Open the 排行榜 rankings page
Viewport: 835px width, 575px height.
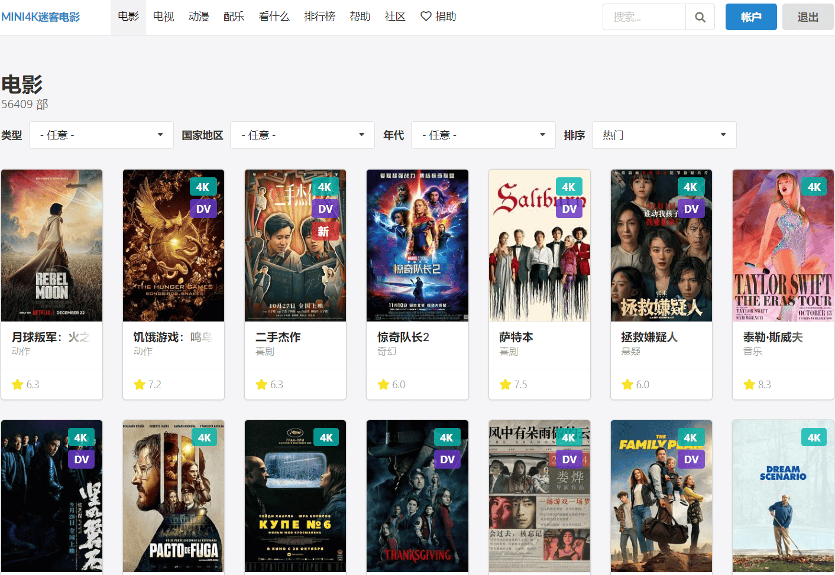[320, 17]
